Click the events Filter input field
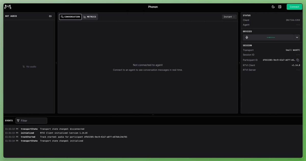The image size is (306, 161). 31,121
